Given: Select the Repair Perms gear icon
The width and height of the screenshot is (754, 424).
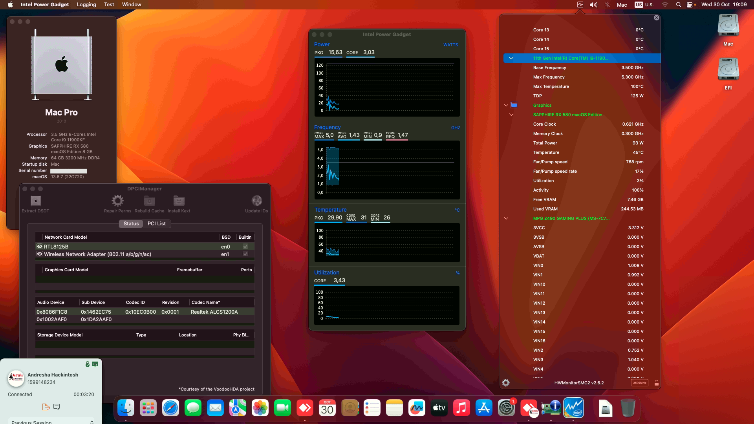Looking at the screenshot, I should tap(117, 201).
